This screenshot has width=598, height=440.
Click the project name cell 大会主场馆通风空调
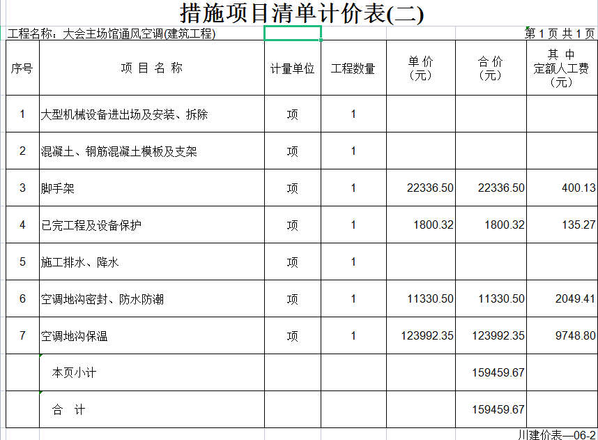pyautogui.click(x=113, y=34)
